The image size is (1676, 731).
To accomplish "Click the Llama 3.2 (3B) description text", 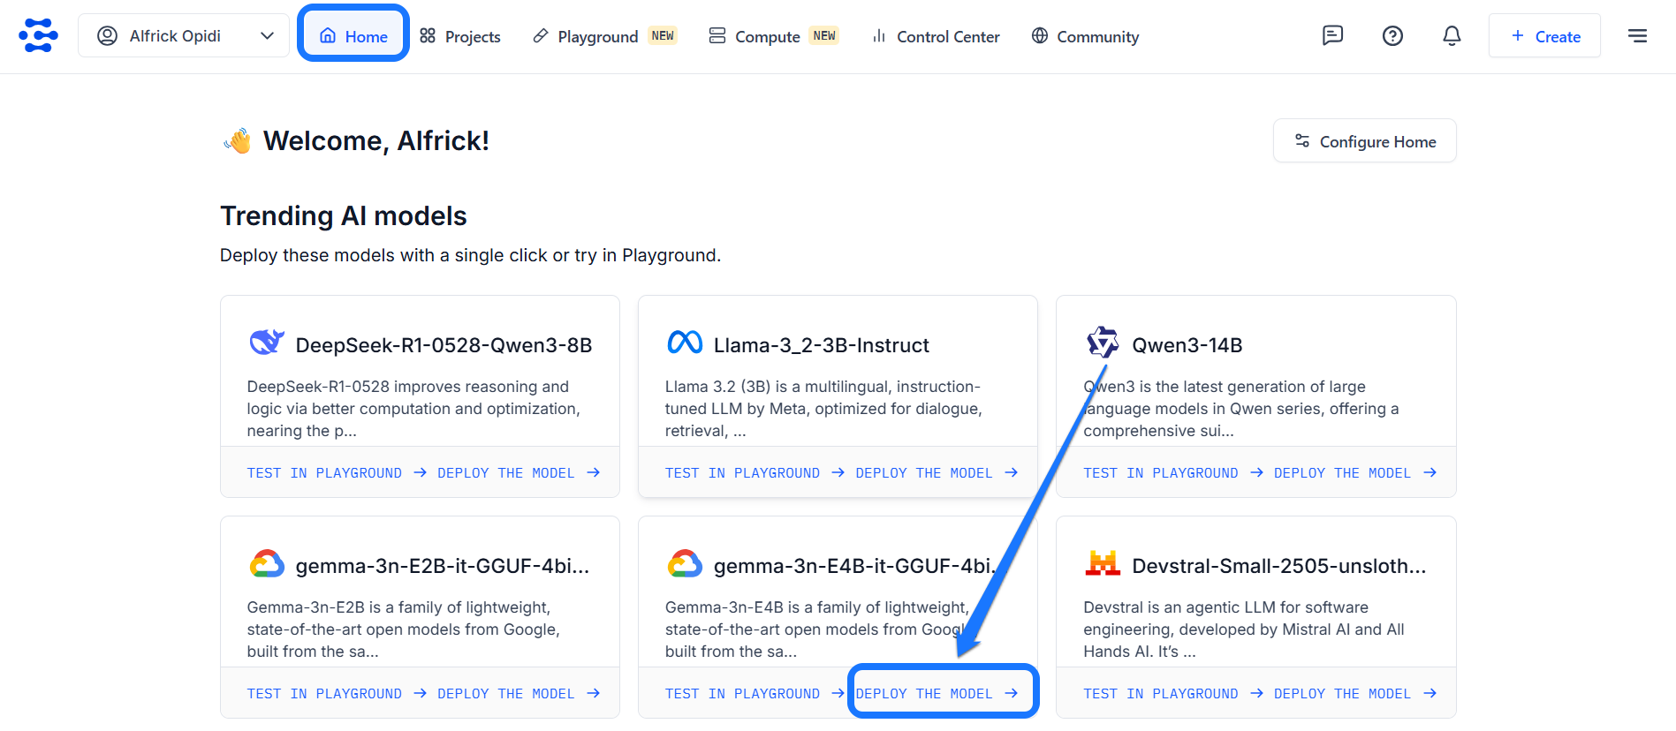I will 823,409.
